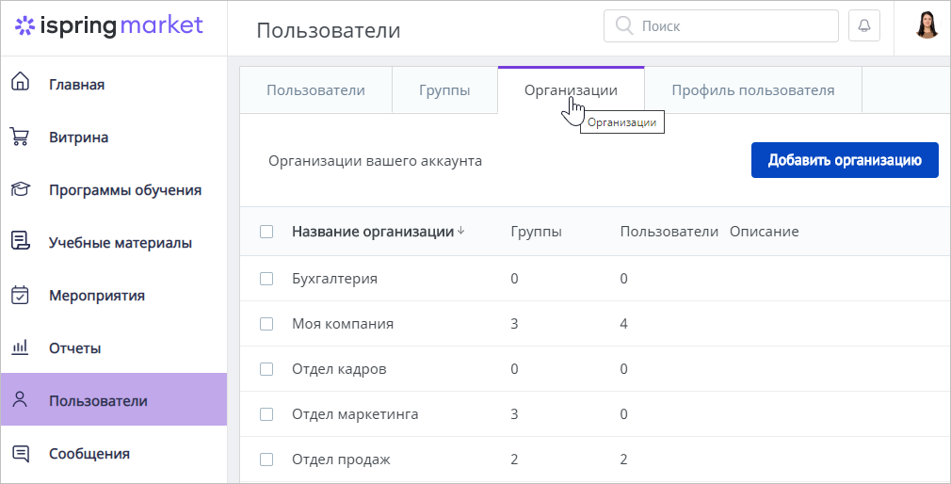The height and width of the screenshot is (484, 951).
Task: Open the Отдел кадров organization
Action: point(339,369)
